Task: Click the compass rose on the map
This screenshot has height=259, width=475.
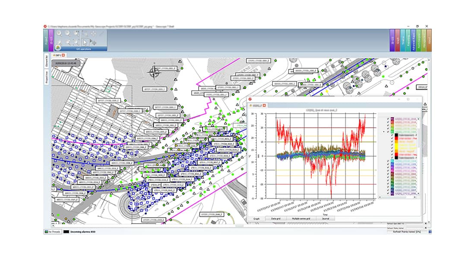Action: (155, 72)
